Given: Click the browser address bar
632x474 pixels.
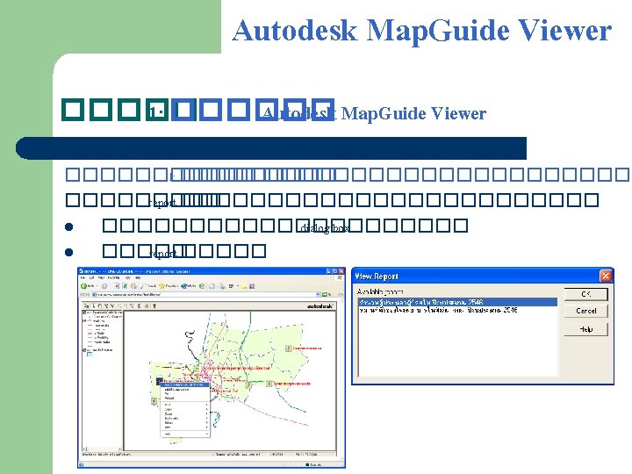Looking at the screenshot, I should (205, 295).
